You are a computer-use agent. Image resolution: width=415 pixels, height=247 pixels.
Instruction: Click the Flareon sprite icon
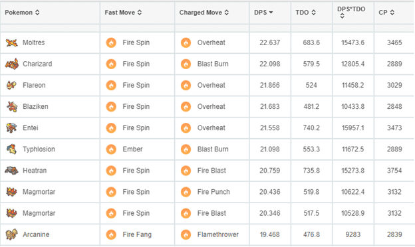12,86
